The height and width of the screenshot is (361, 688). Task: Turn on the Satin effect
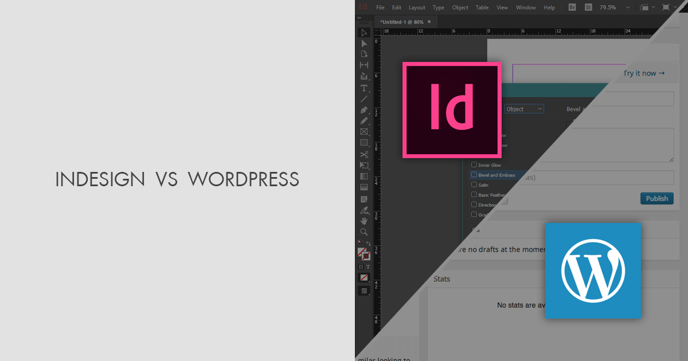[x=475, y=185]
